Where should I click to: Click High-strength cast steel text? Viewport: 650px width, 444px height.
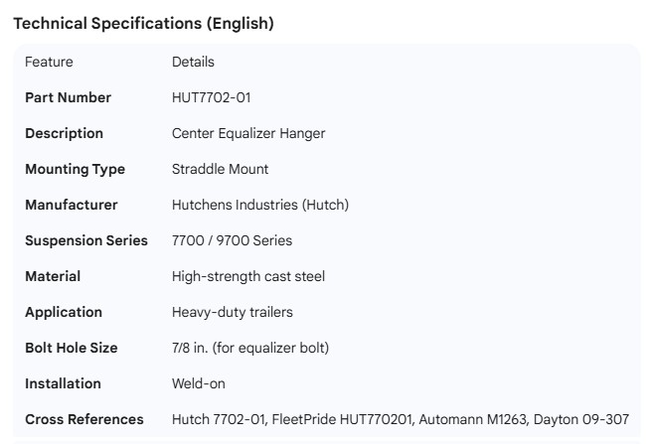point(248,276)
